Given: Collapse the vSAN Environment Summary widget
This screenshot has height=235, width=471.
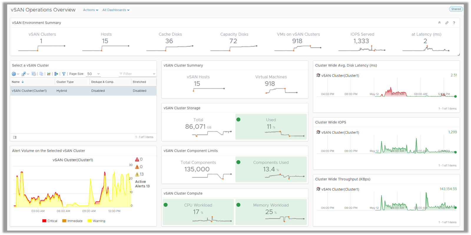Looking at the screenshot, I should point(439,23).
